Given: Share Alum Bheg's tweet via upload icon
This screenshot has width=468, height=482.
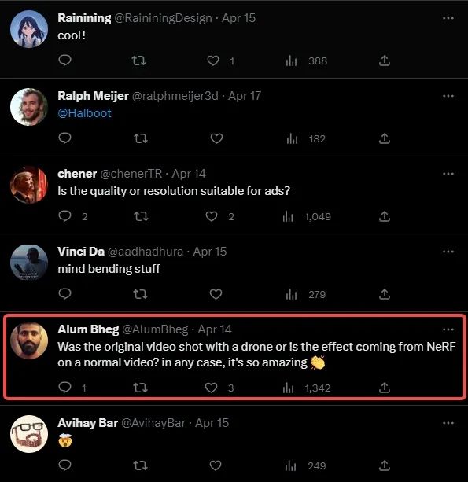Looking at the screenshot, I should tap(385, 388).
